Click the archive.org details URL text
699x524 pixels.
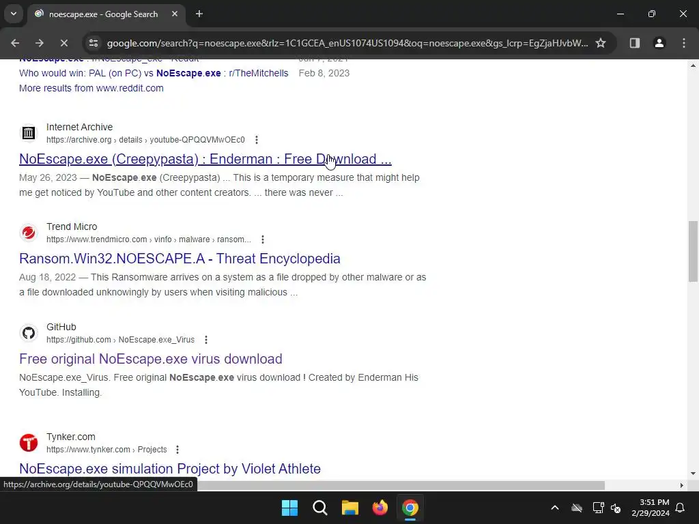click(145, 140)
